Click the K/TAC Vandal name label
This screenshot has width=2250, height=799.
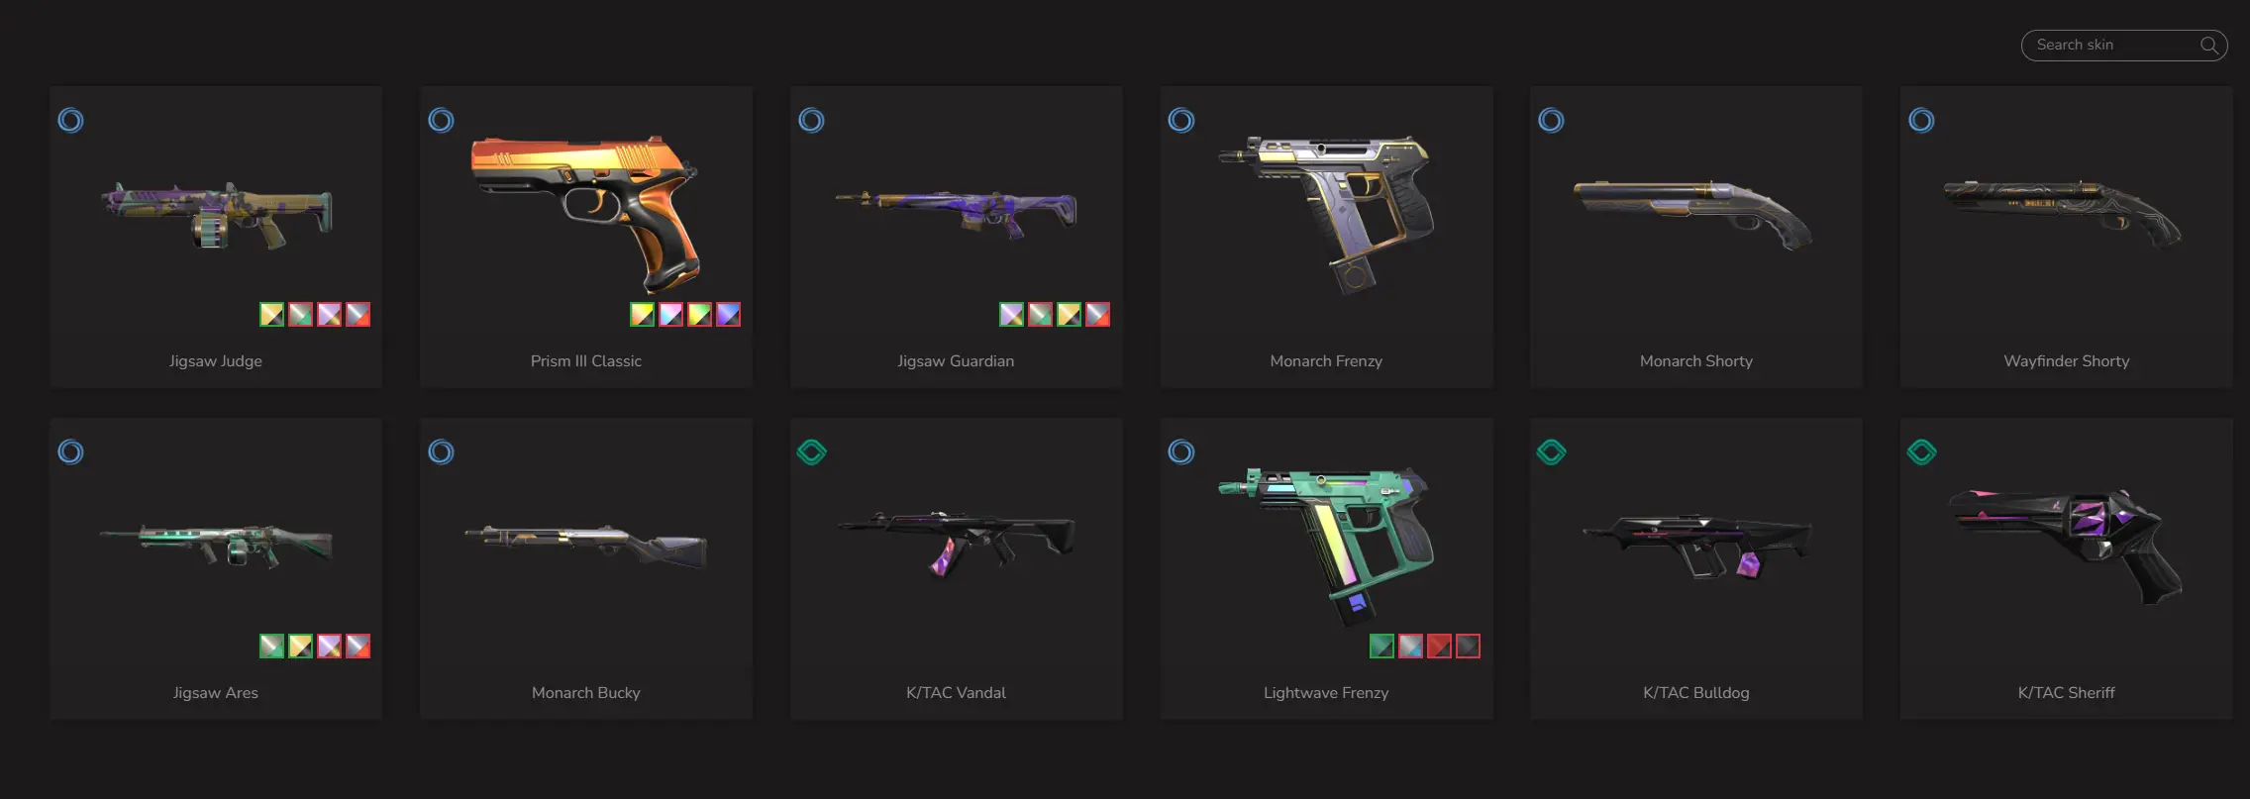point(956,693)
